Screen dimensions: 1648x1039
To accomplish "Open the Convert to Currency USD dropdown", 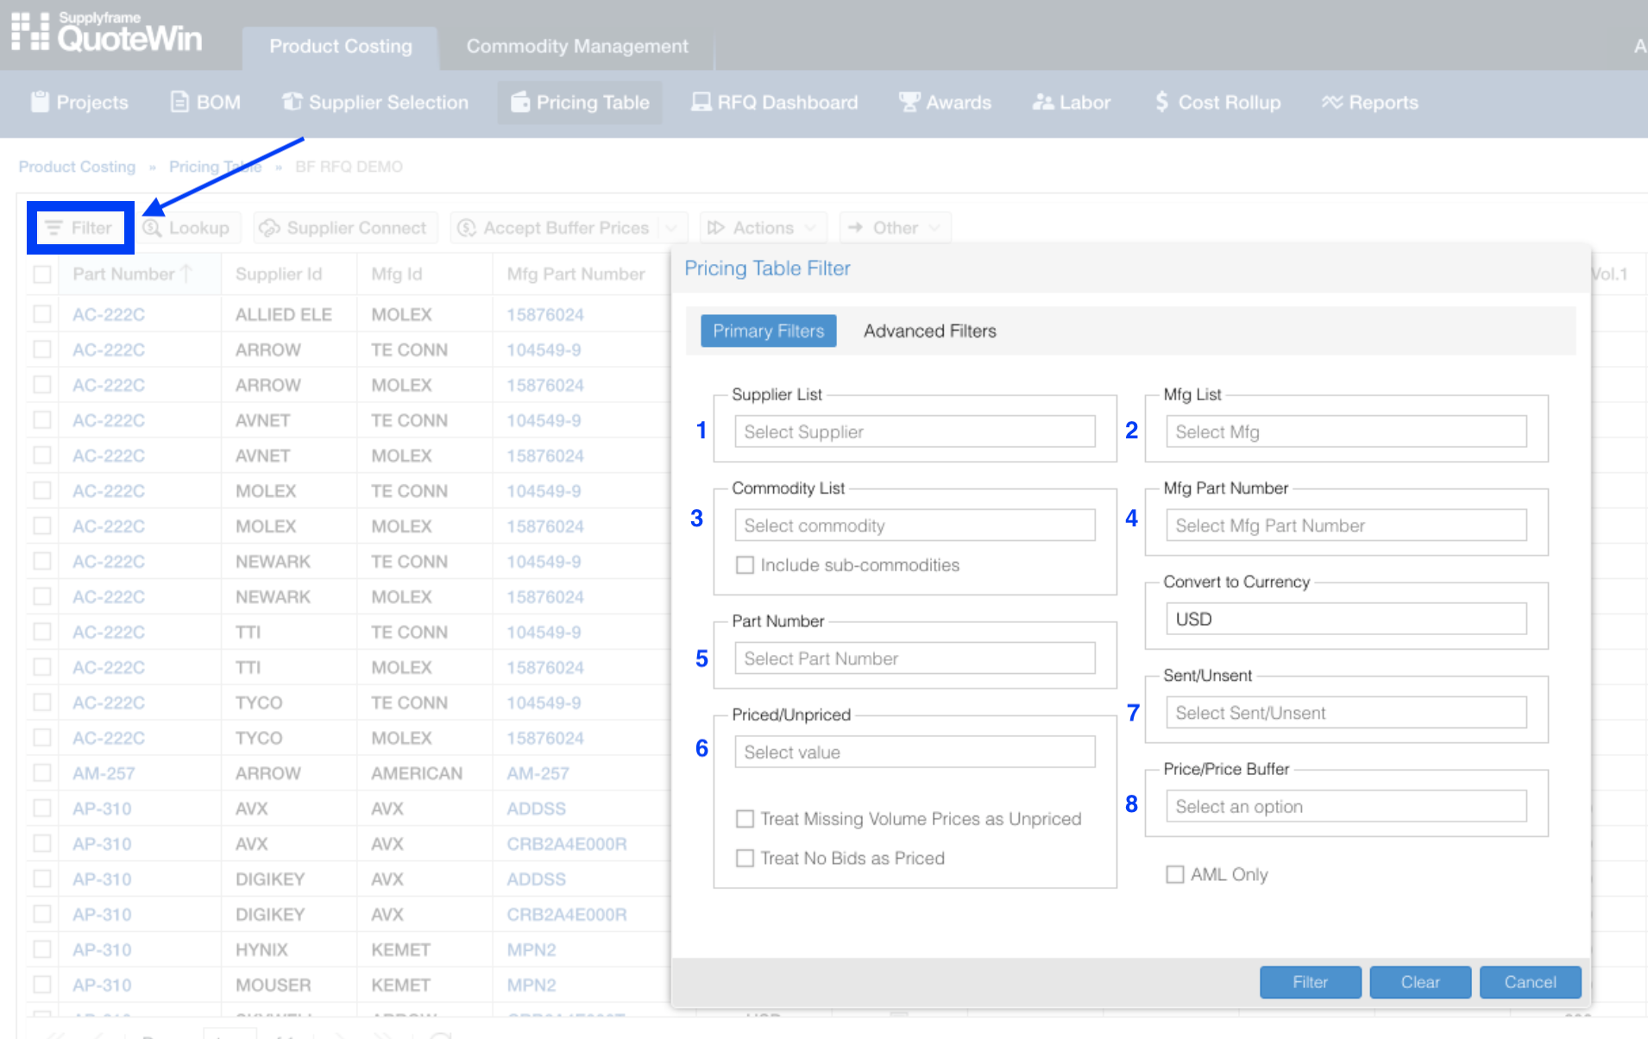I will point(1346,619).
